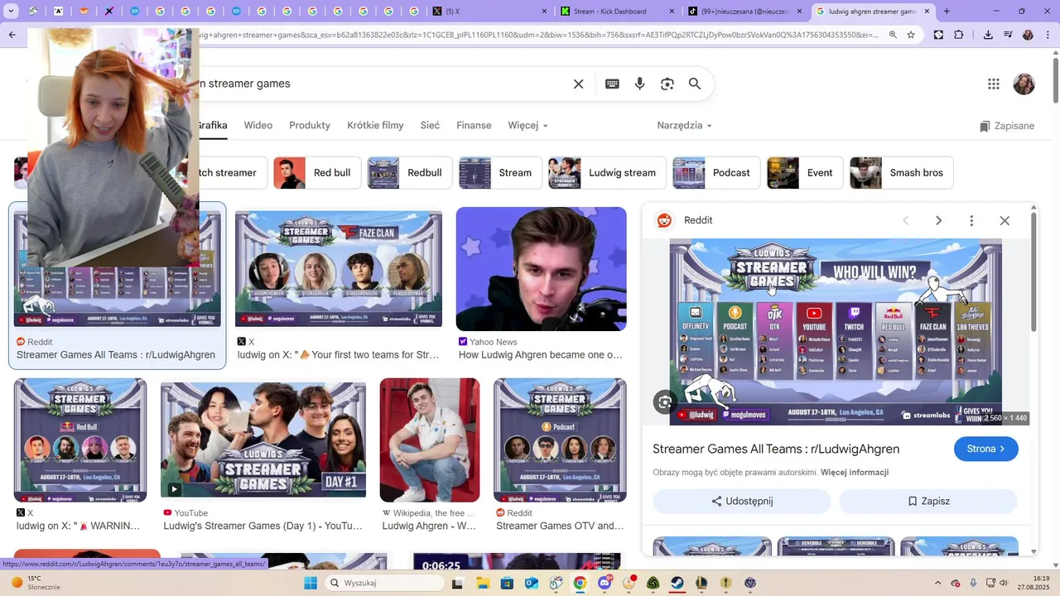The width and height of the screenshot is (1060, 596).
Task: Open the Windows taskbar search box
Action: point(384,583)
